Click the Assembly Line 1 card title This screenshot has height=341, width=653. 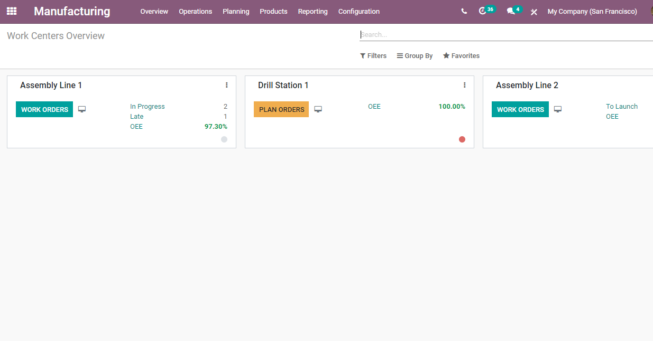51,85
